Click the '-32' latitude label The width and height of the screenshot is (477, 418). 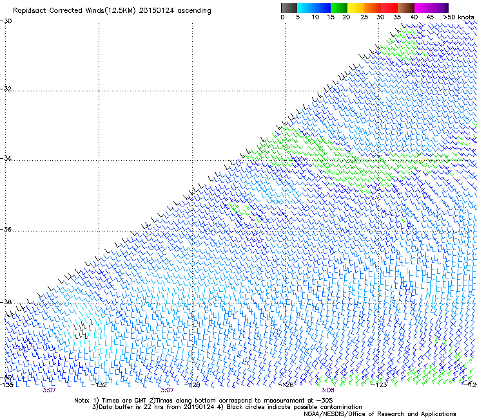click(x=6, y=89)
